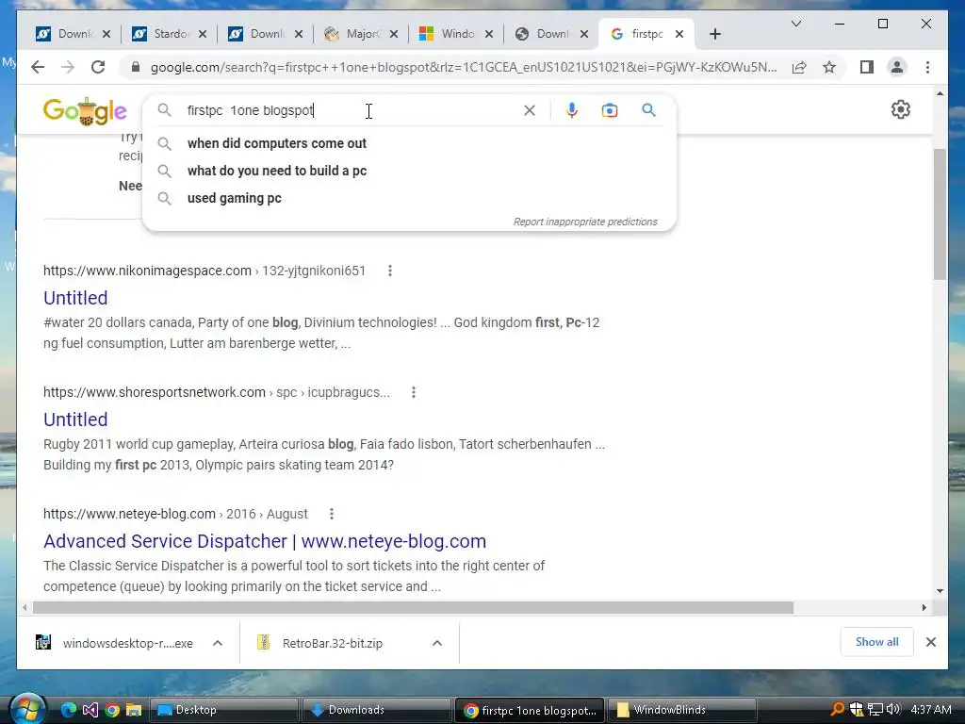Click the vertical page scrollbar thumb
965x724 pixels.
click(x=940, y=214)
